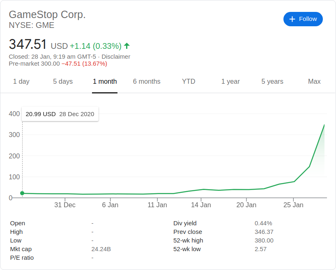This screenshot has width=336, height=270.
Task: Click the 52-wk high value 380.00
Action: tap(264, 240)
